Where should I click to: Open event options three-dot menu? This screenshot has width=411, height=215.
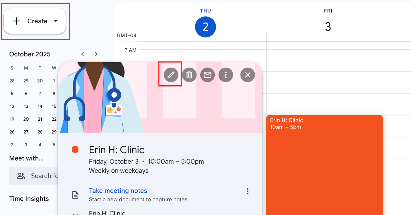tap(226, 75)
